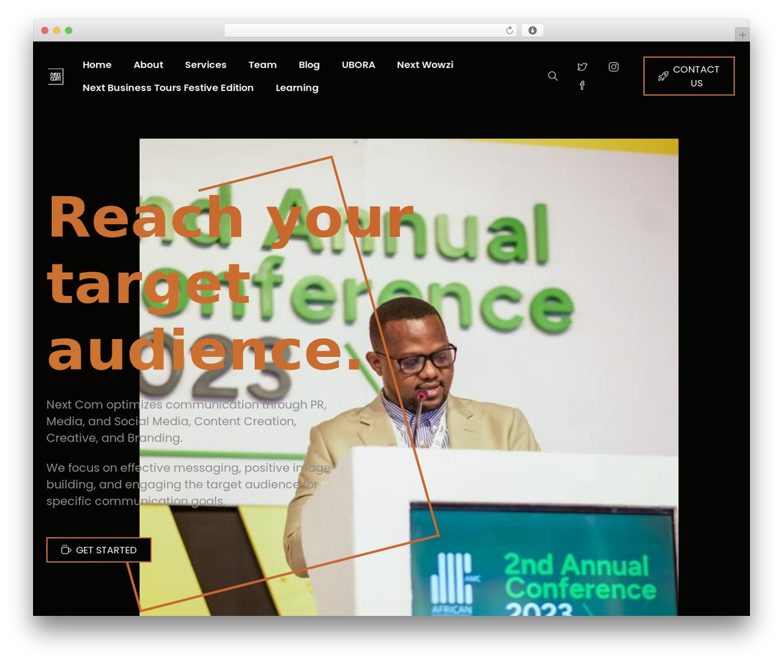Open a new browser tab with plus
The image size is (783, 663).
tap(742, 35)
